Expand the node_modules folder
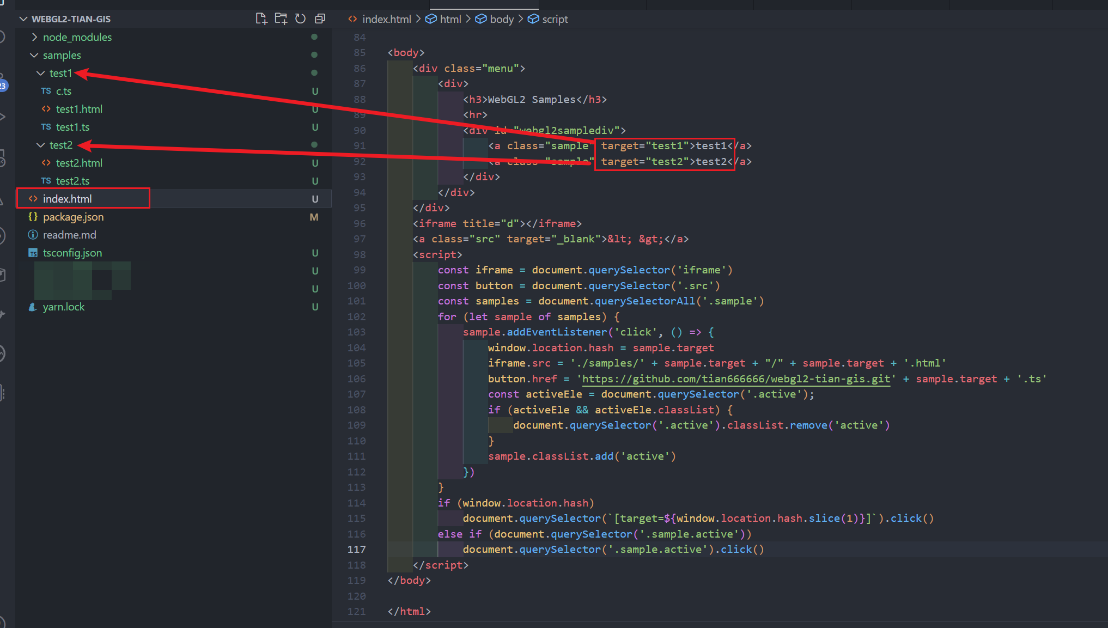Image resolution: width=1108 pixels, height=628 pixels. pos(34,37)
